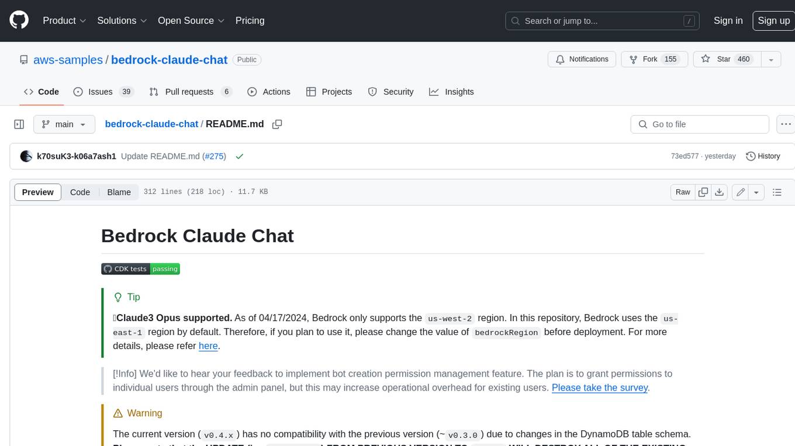Open pull request #275
This screenshot has height=446, width=795.
214,156
